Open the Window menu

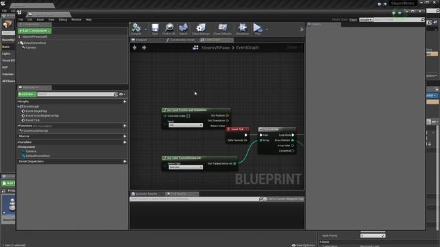(76, 20)
